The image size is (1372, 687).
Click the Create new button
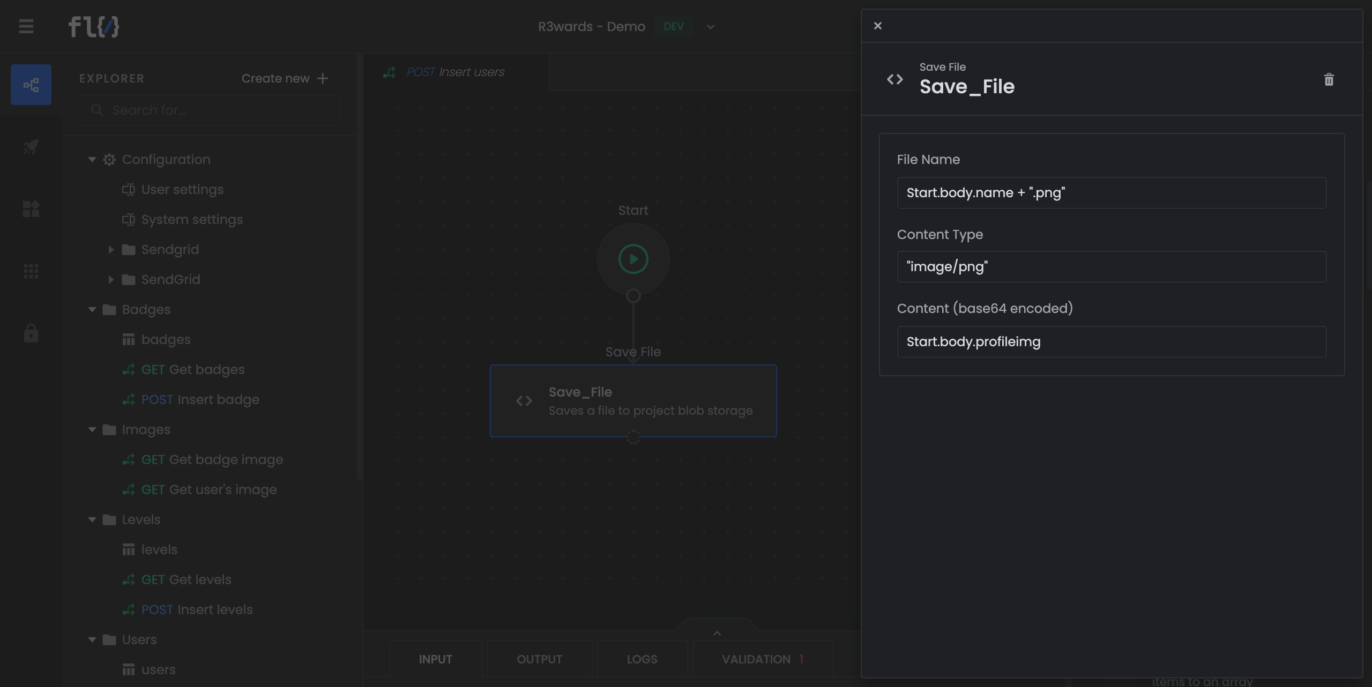(x=285, y=78)
